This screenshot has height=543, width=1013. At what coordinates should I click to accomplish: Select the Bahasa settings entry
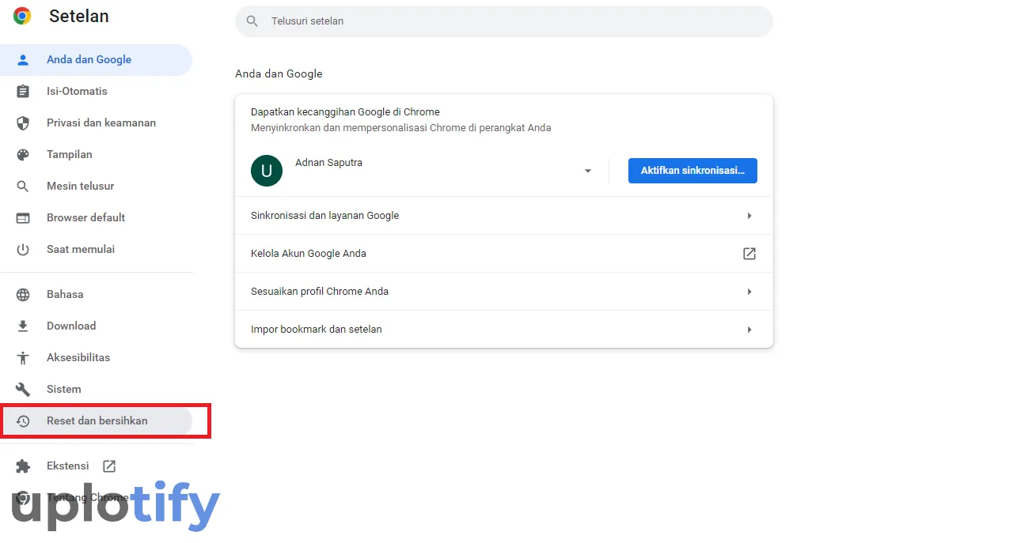pos(96,294)
